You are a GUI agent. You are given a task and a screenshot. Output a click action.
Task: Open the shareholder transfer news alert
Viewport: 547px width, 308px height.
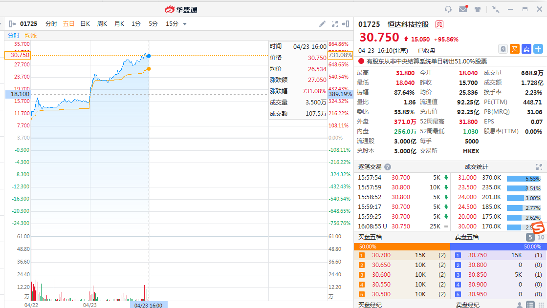coord(426,62)
